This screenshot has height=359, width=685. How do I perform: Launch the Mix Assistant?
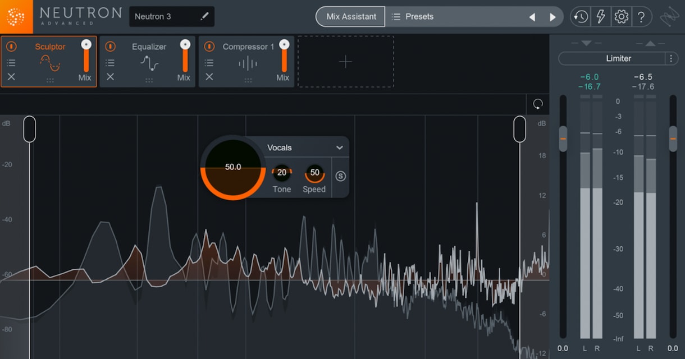click(351, 17)
